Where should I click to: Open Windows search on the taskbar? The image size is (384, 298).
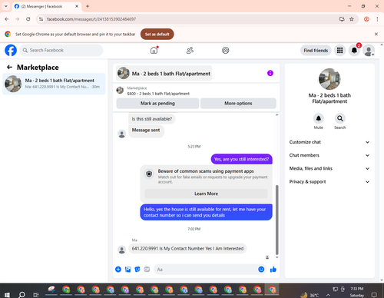(x=22, y=295)
